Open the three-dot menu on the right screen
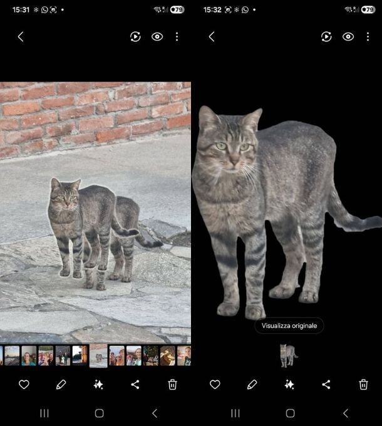Screen dimensions: 382x426 [x=368, y=37]
